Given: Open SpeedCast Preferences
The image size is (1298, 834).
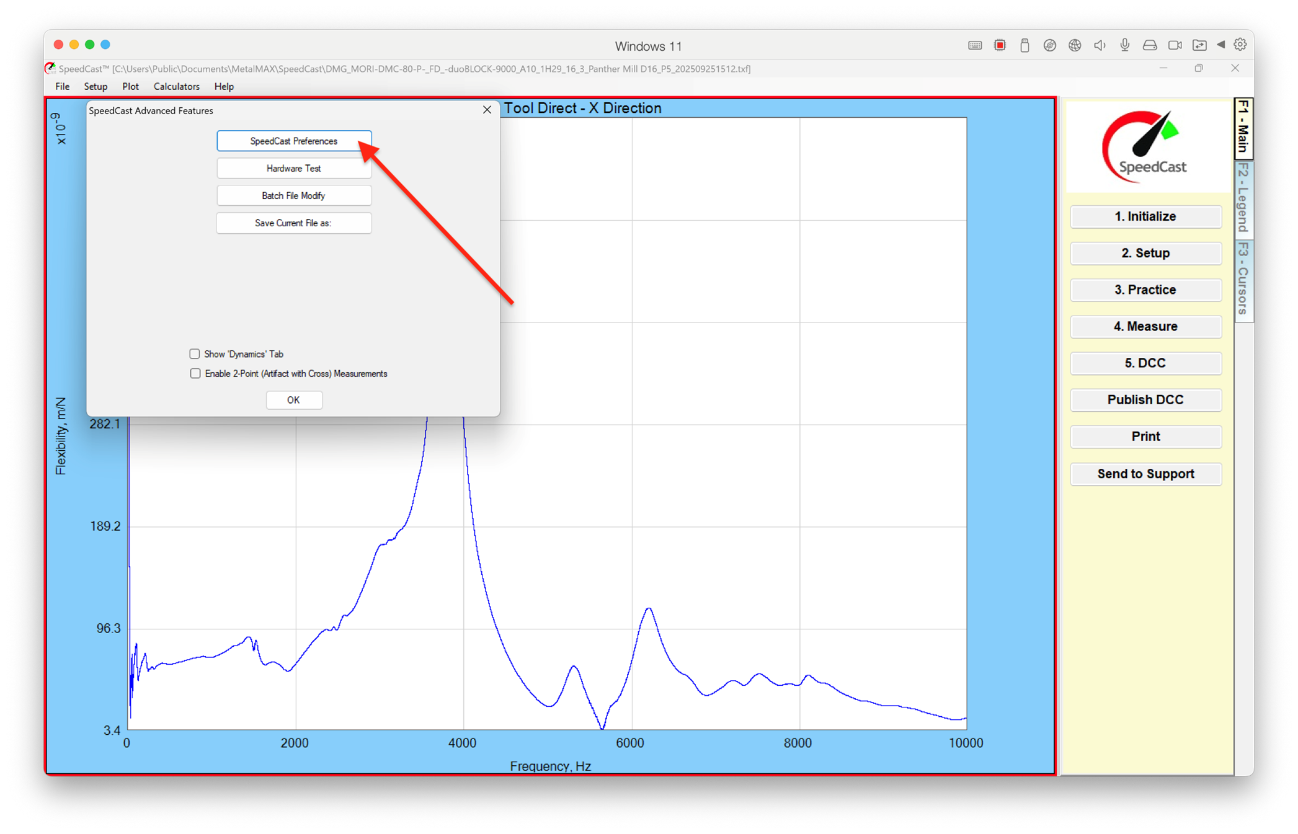Looking at the screenshot, I should pyautogui.click(x=294, y=141).
